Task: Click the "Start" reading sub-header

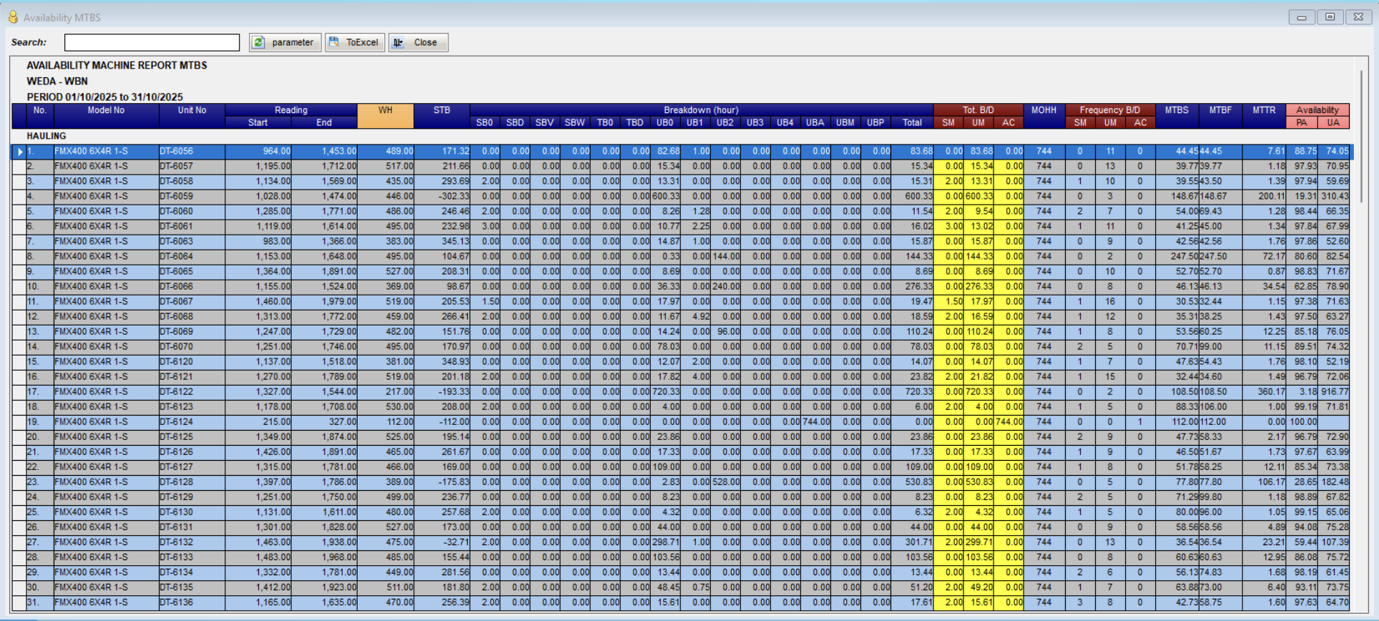Action: (258, 122)
